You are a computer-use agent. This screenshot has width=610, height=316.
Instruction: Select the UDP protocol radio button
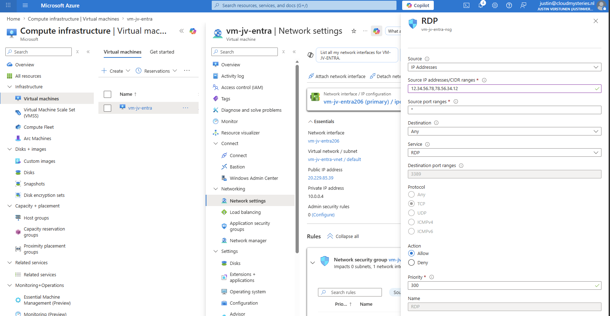point(411,213)
